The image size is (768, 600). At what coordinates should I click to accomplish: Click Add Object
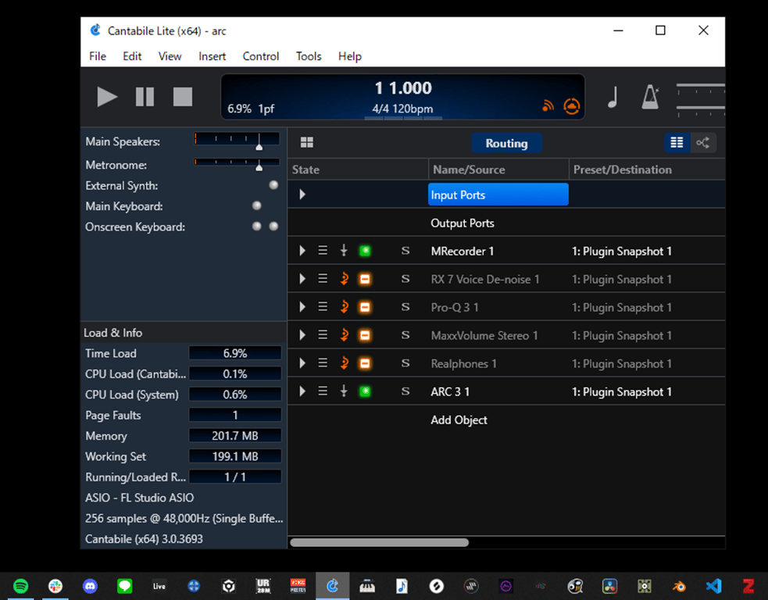[x=459, y=420]
